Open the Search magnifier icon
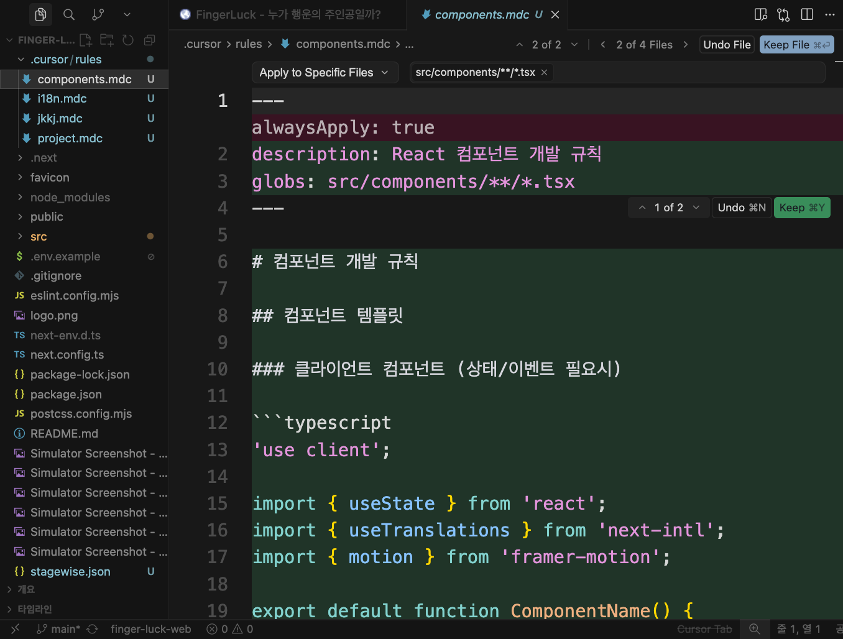The width and height of the screenshot is (843, 639). (x=69, y=14)
